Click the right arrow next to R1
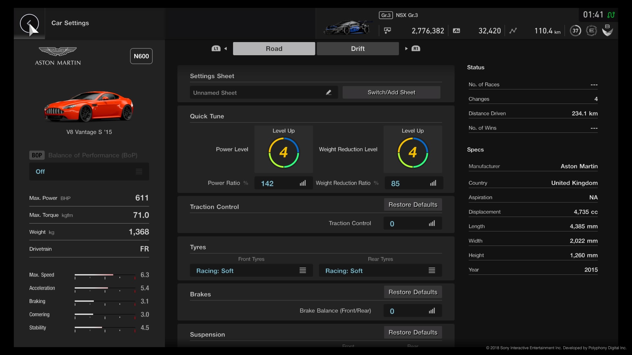Viewport: 632px width, 355px height. pyautogui.click(x=407, y=48)
